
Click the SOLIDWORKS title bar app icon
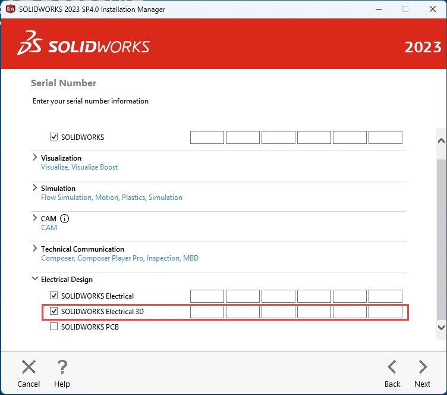11,9
